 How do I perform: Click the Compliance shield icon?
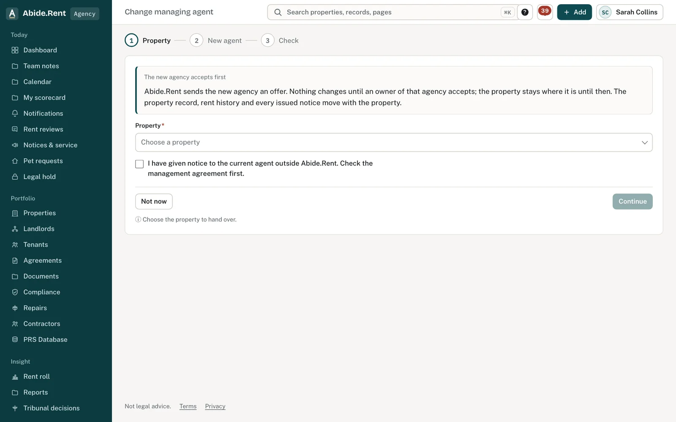pos(15,292)
